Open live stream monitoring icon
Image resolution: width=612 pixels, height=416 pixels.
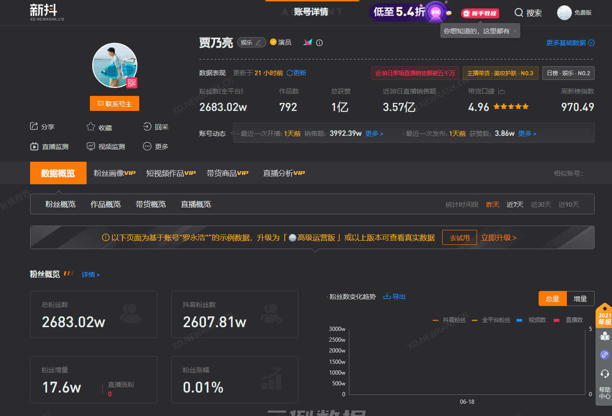pos(34,146)
